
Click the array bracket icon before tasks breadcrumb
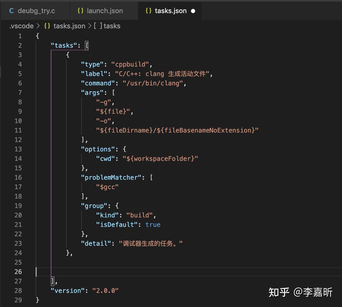click(x=98, y=26)
